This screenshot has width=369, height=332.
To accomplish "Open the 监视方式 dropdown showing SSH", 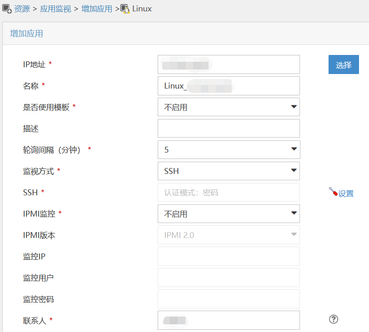I will pos(229,171).
